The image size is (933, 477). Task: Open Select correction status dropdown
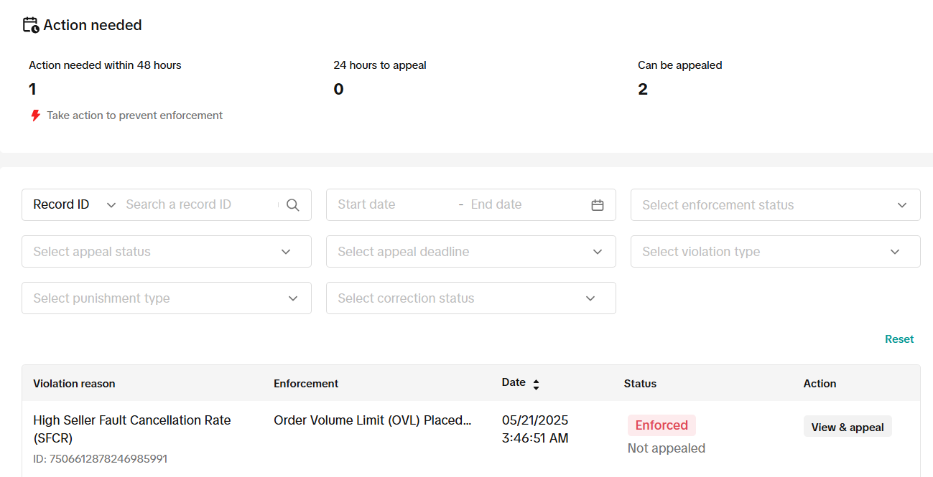[470, 298]
